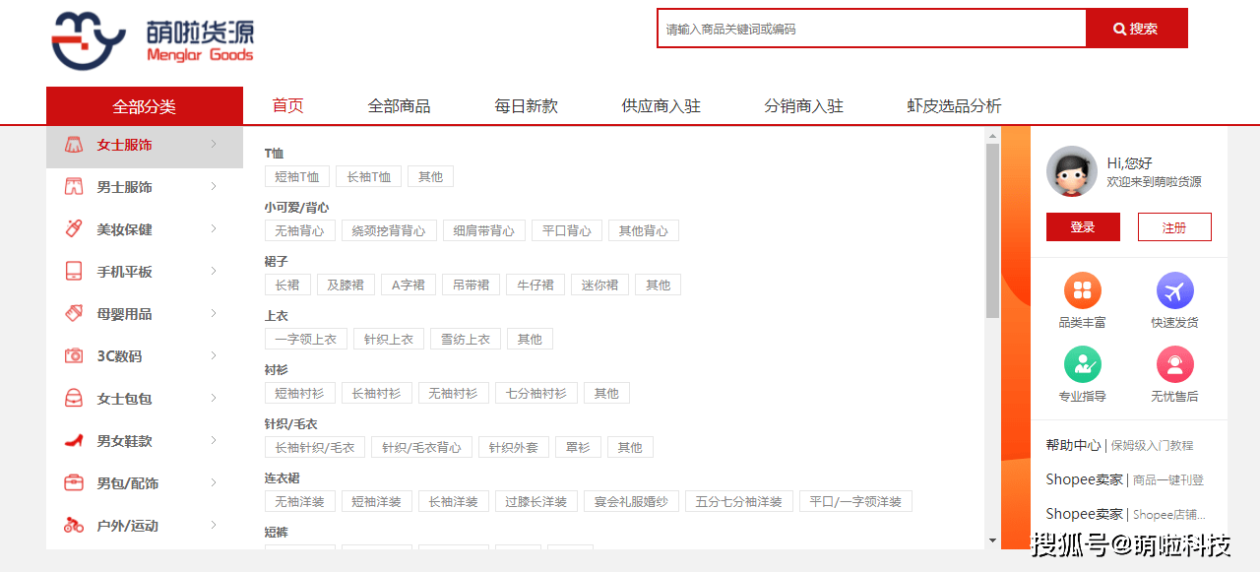The width and height of the screenshot is (1260, 572).
Task: Click the category panel scrollbar down arrow
Action: pos(992,540)
